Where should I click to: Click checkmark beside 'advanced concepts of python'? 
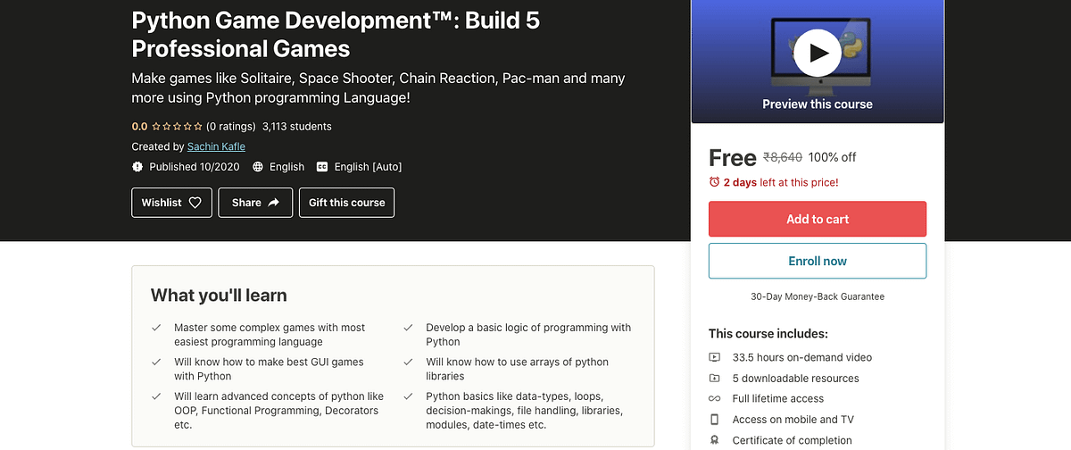tap(156, 396)
